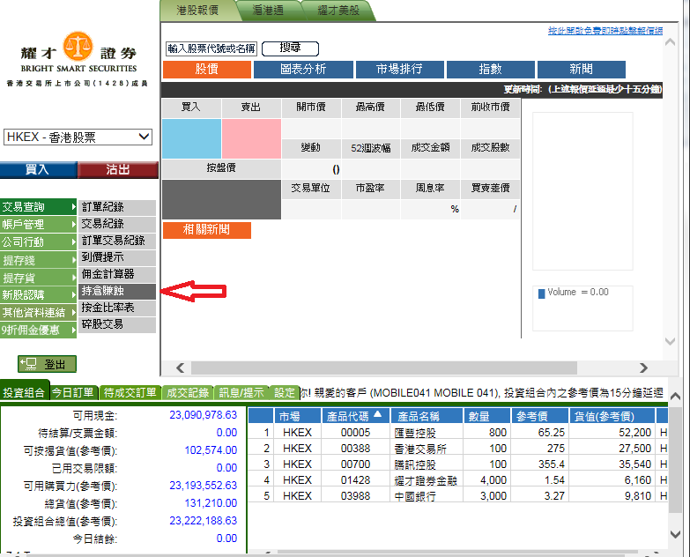690x557 pixels.
Task: Sort by 參考價 column header
Action: click(x=539, y=416)
